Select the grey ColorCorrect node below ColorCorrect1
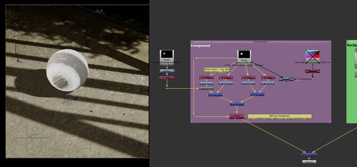 click(206, 88)
